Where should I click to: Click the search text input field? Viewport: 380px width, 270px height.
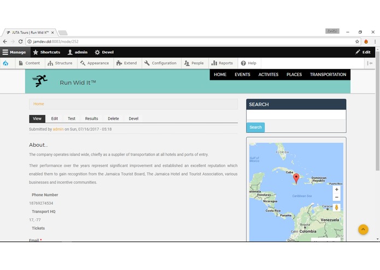(296, 115)
